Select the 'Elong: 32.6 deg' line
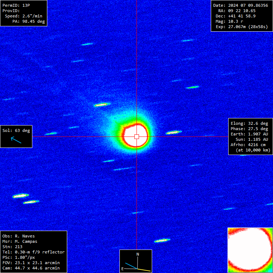273x273 pixels. pos(249,123)
